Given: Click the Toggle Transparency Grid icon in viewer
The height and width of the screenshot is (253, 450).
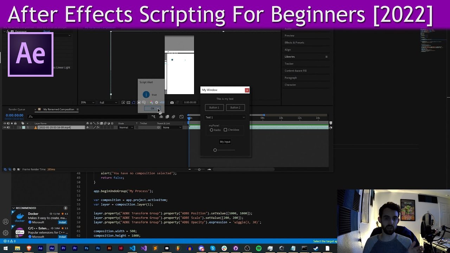Looking at the screenshot, I should pos(128,103).
